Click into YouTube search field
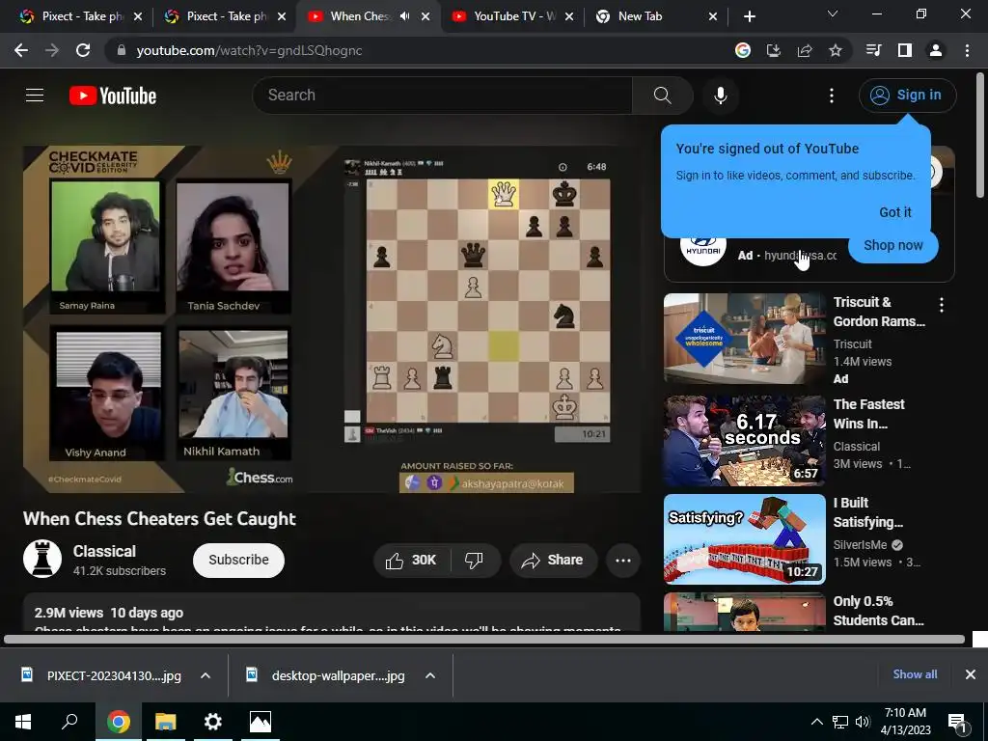This screenshot has width=988, height=741. pyautogui.click(x=442, y=96)
